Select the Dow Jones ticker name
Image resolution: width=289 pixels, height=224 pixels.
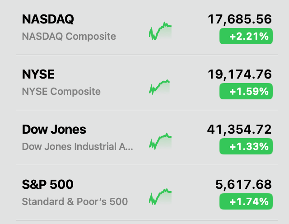(x=54, y=130)
